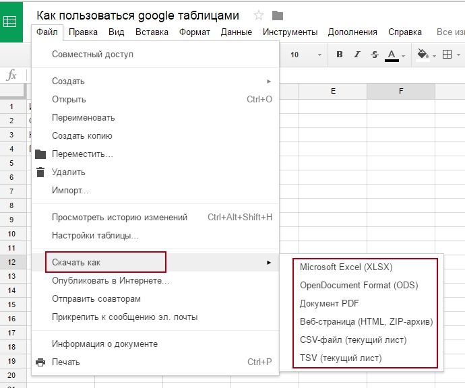Click the document title Как пользоваться google таблицами
The image size is (465, 388).
[x=137, y=15]
